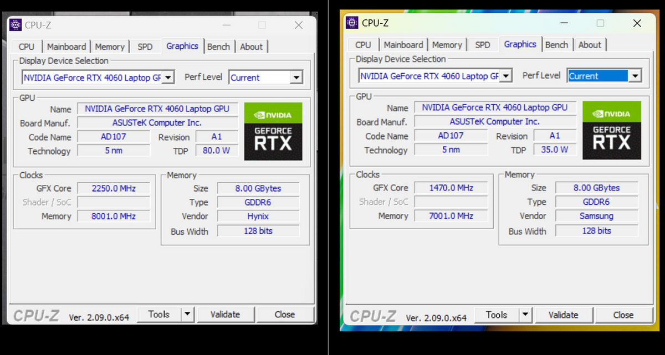Click the CPU-Z application icon in right title bar
Image resolution: width=665 pixels, height=355 pixels.
pyautogui.click(x=353, y=23)
